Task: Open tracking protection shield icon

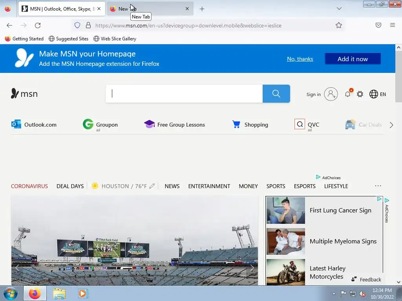Action: (77, 25)
